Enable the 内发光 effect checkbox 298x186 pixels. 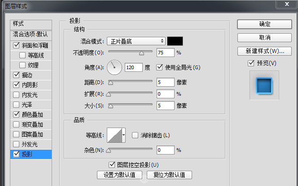16,95
